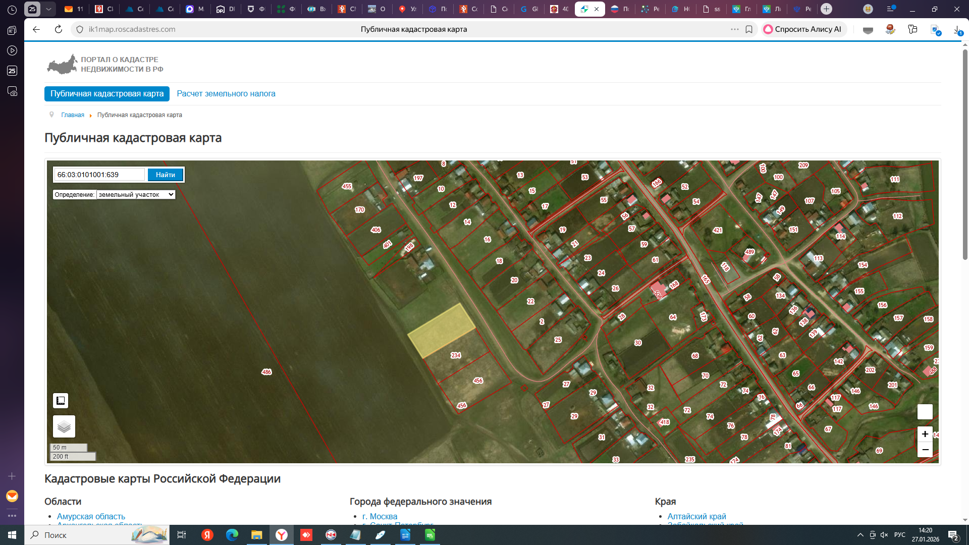Click 'Главная' breadcrumb link

[x=73, y=115]
